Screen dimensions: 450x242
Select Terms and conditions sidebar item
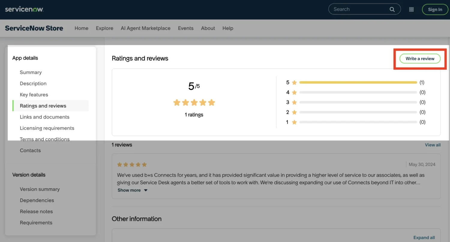44,139
